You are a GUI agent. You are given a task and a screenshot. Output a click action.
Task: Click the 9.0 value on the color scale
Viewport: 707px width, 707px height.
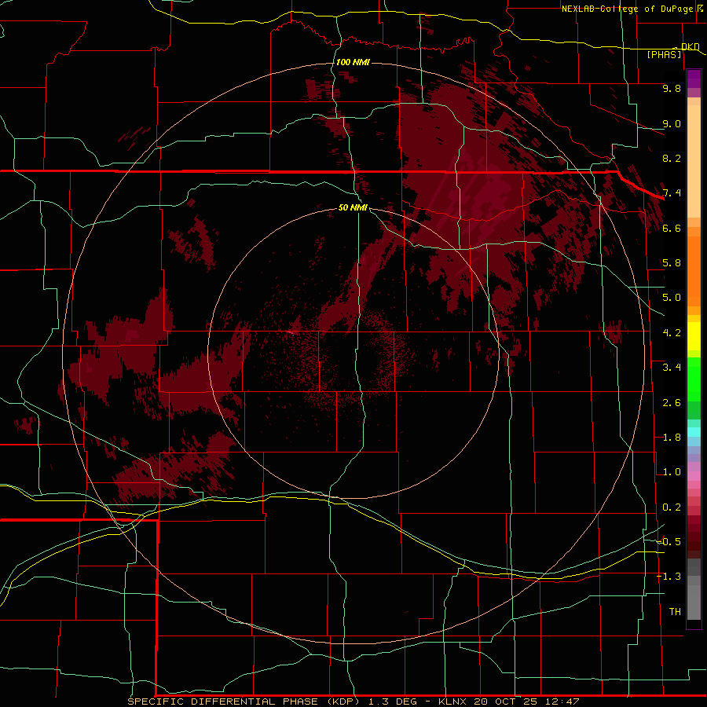pos(672,123)
